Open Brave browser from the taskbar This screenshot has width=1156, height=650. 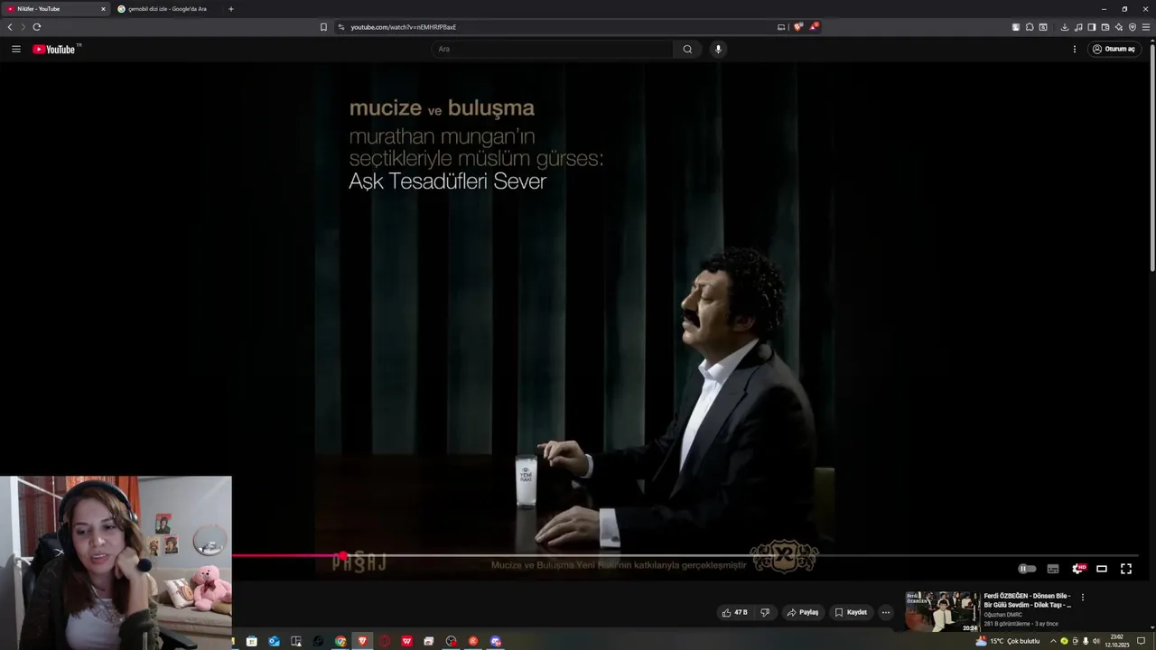(363, 641)
